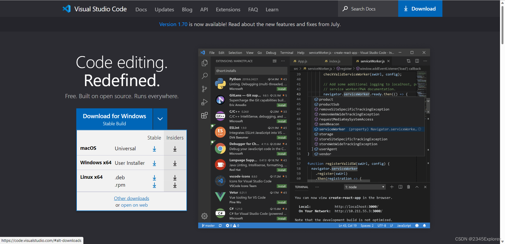Click the Vetur extension icon
Image resolution: width=505 pixels, height=244 pixels.
coord(220,197)
